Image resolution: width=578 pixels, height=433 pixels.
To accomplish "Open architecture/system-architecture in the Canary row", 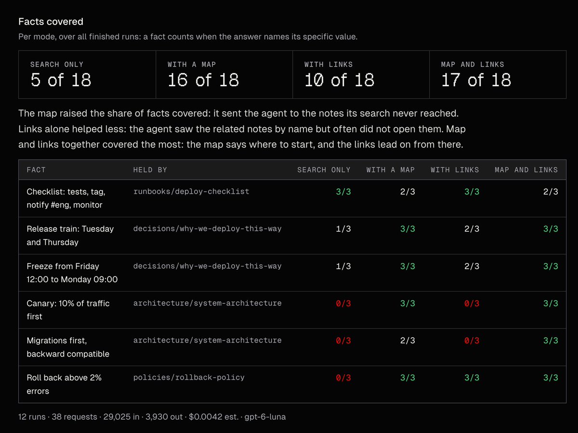I will [208, 303].
